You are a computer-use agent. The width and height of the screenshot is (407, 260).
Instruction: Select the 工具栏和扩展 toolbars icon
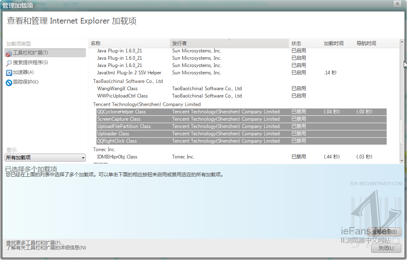pyautogui.click(x=9, y=53)
